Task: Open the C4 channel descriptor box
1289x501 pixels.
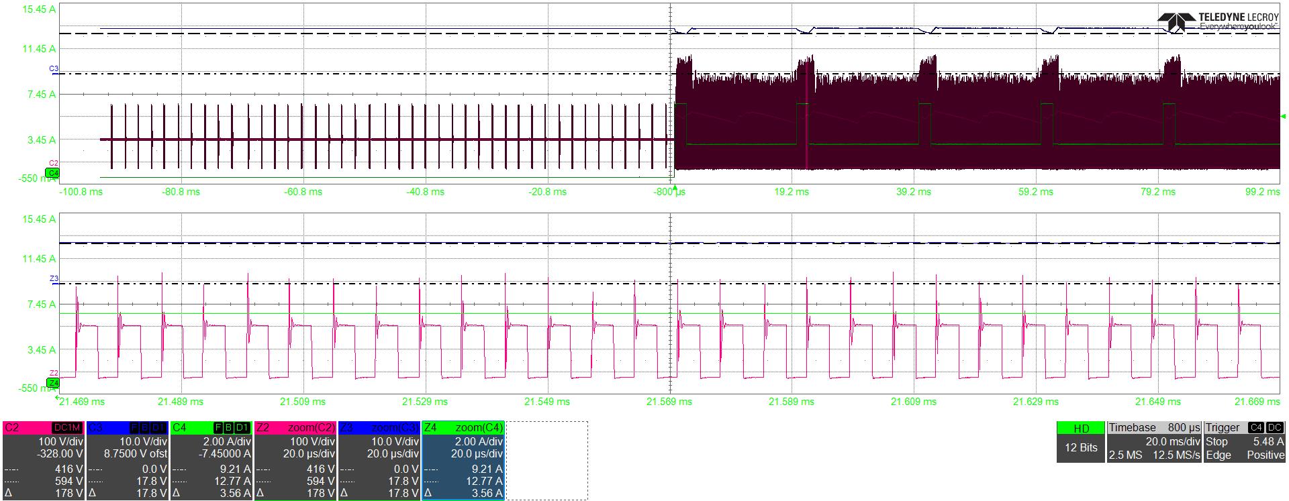Action: click(211, 461)
